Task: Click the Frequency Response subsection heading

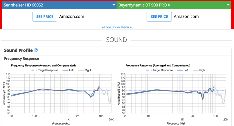Action: click(21, 59)
